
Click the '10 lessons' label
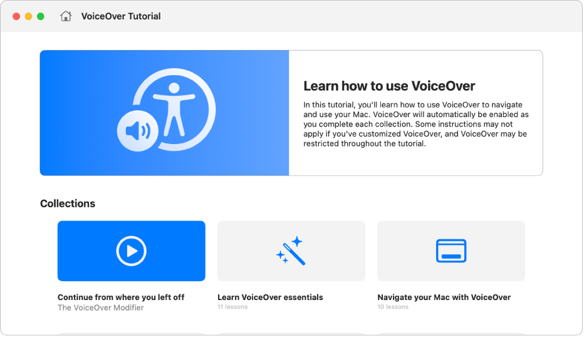click(392, 307)
